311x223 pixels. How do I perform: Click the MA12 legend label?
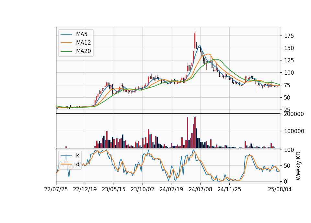click(84, 43)
